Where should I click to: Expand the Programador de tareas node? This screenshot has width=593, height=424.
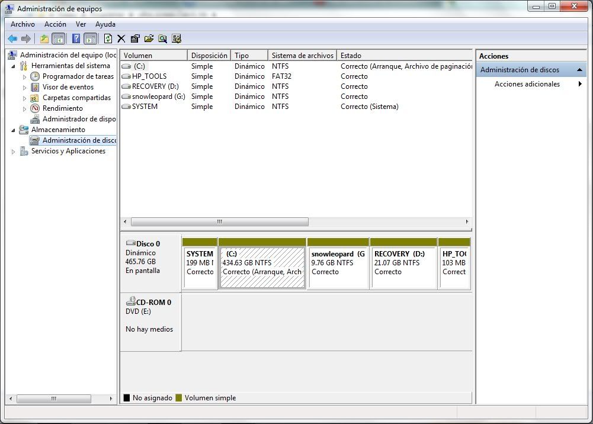click(x=24, y=77)
